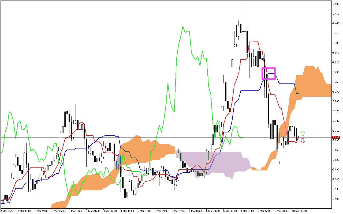
Task: Click the red Tenkan line's flat top
Action: 253,41
